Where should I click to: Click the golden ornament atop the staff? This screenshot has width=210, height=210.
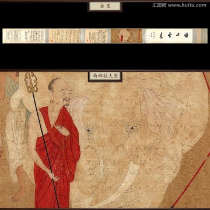31,83
